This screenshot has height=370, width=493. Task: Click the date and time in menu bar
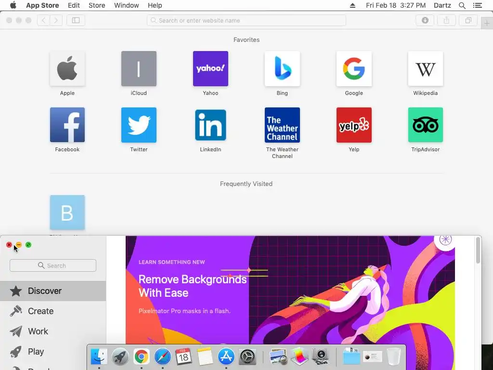pos(396,5)
